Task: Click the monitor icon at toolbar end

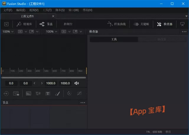Action: tap(182, 24)
